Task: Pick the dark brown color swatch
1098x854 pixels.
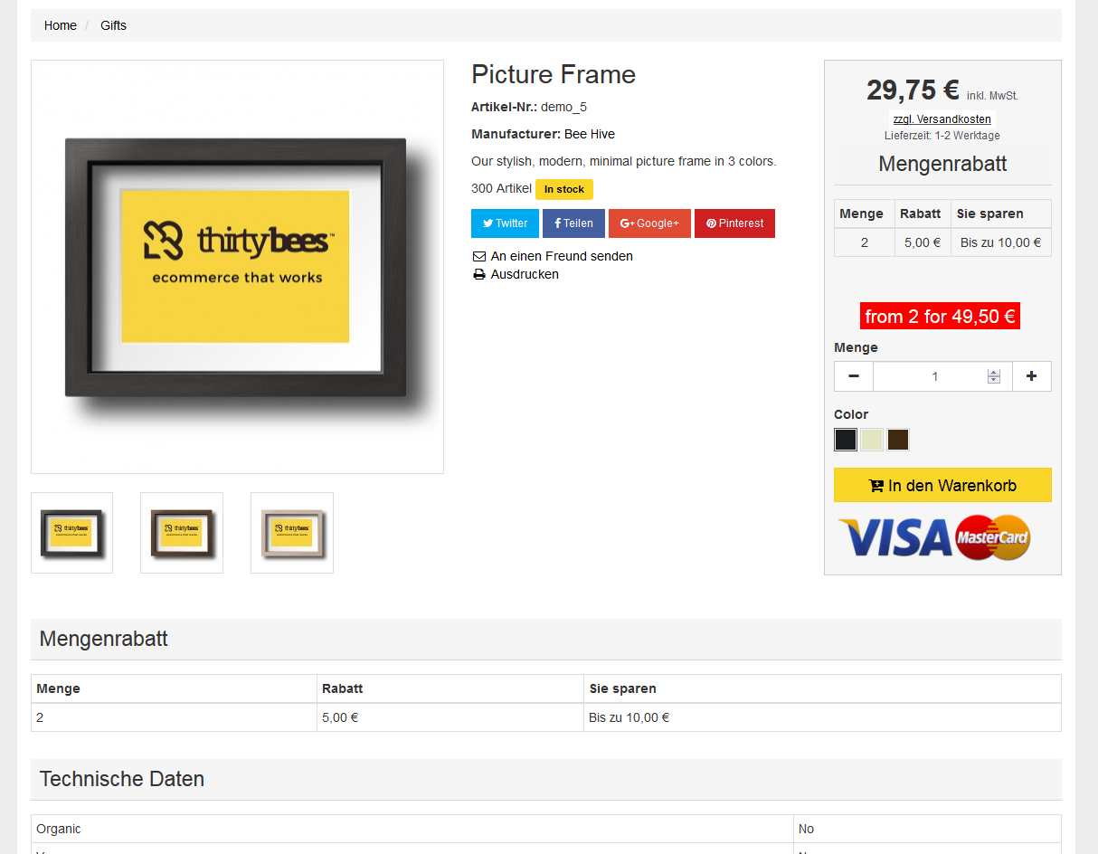Action: click(x=898, y=440)
